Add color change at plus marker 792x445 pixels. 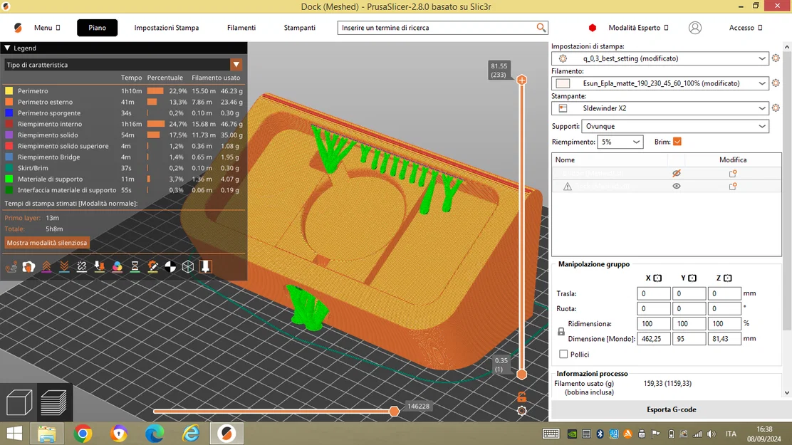522,80
